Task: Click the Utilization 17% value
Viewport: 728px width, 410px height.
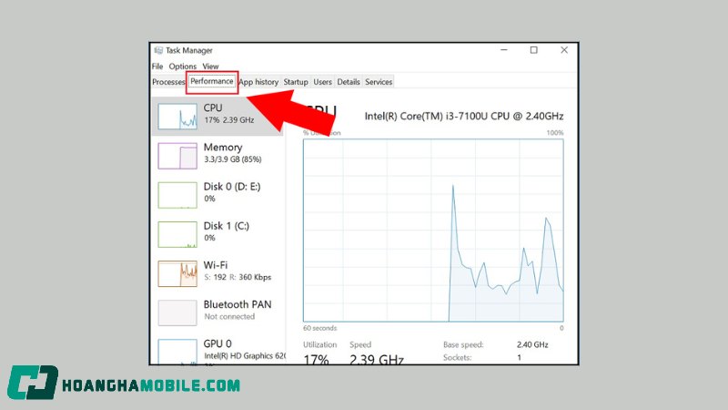Action: [x=316, y=359]
